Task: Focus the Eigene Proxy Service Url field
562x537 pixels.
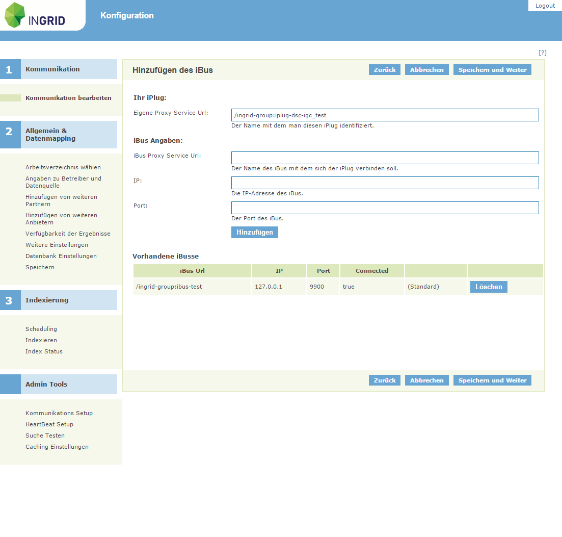Action: [385, 115]
